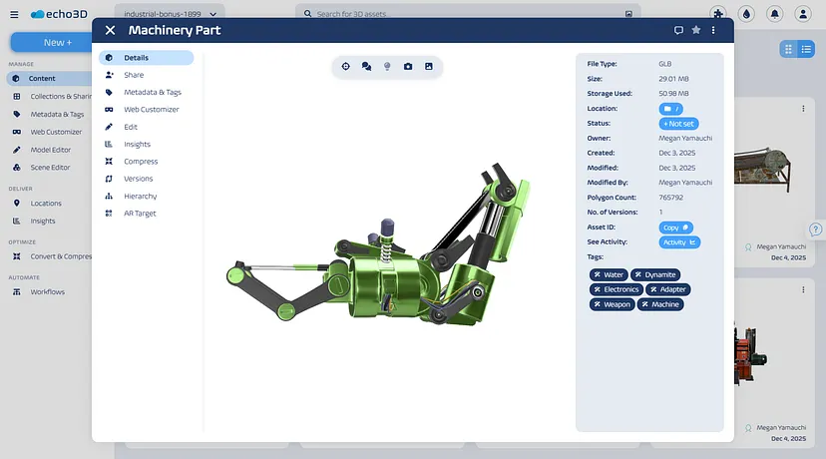Image resolution: width=826 pixels, height=459 pixels.
Task: Click the Location folder button
Action: click(x=670, y=109)
